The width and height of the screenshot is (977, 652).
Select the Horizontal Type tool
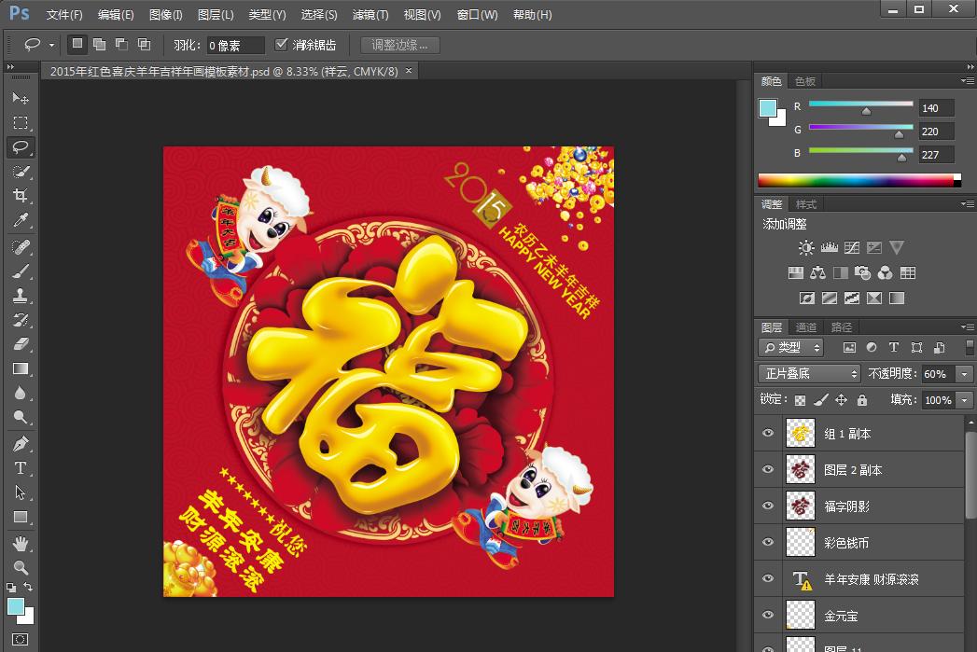[x=21, y=467]
